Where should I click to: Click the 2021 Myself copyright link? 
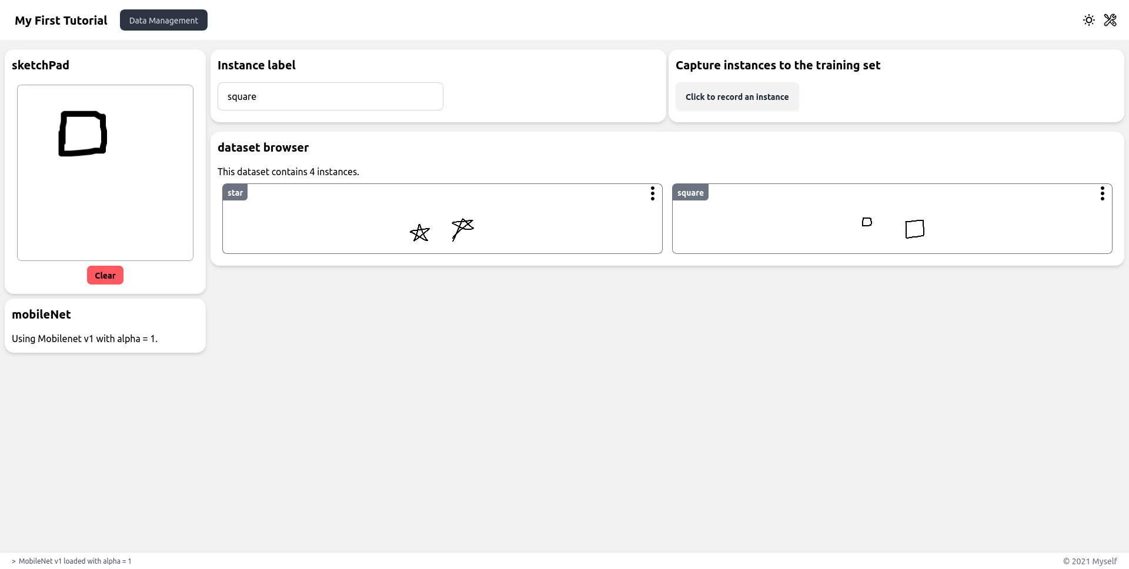point(1091,561)
